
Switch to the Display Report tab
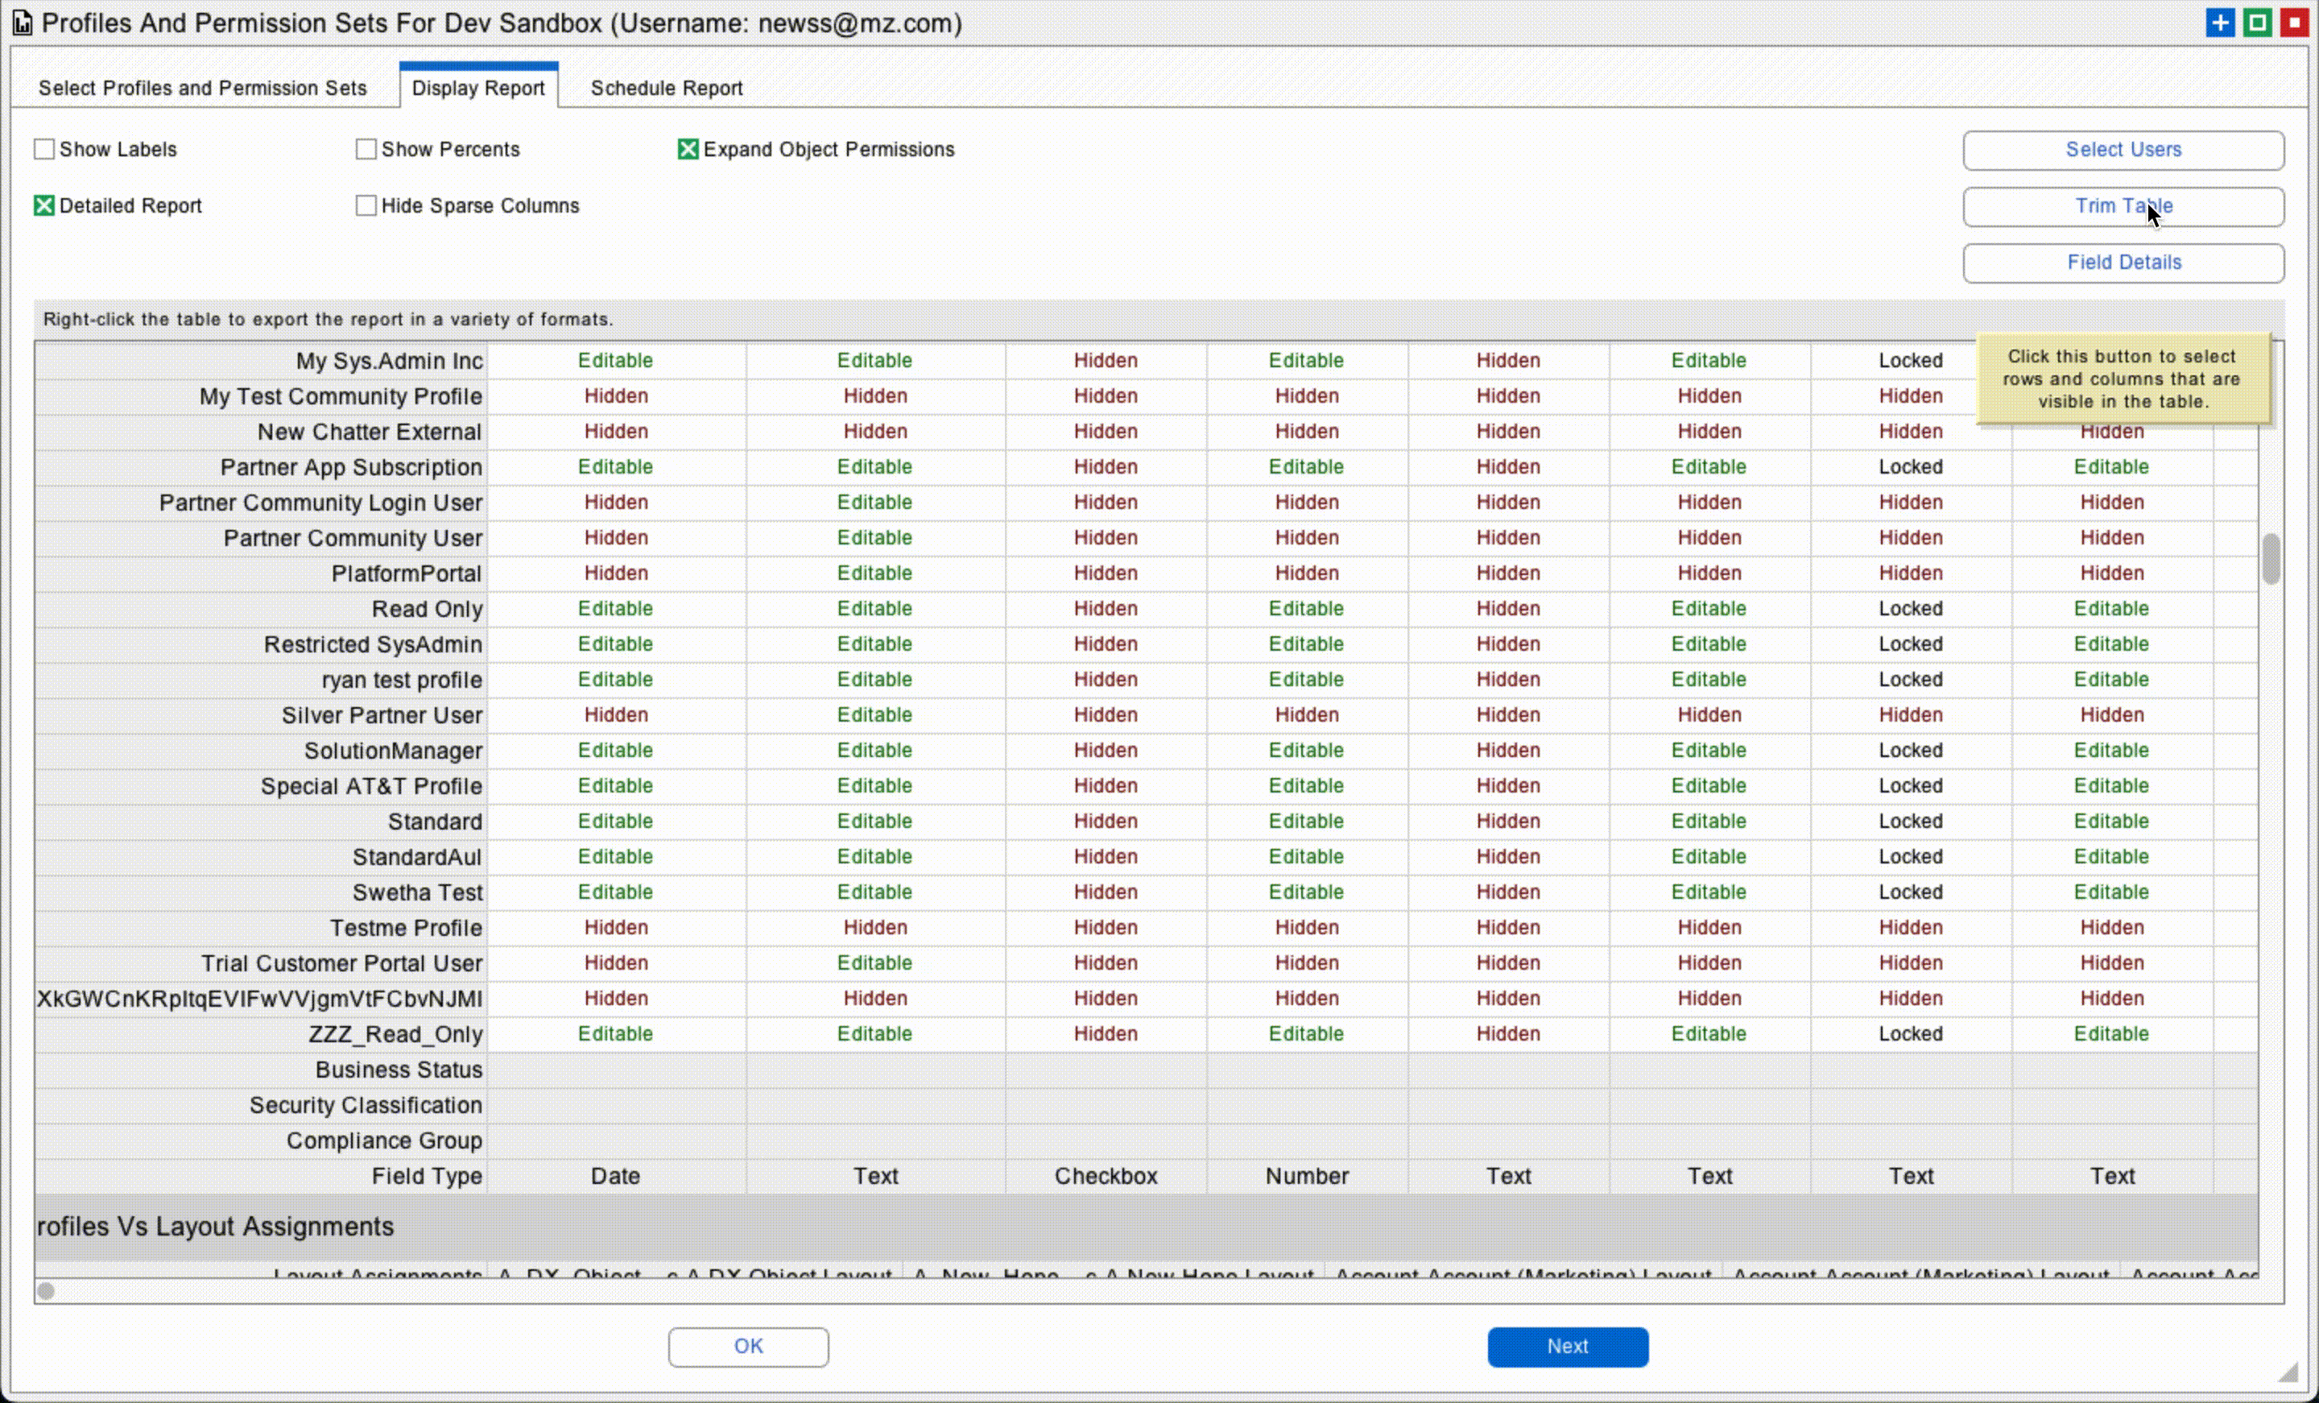[x=478, y=88]
